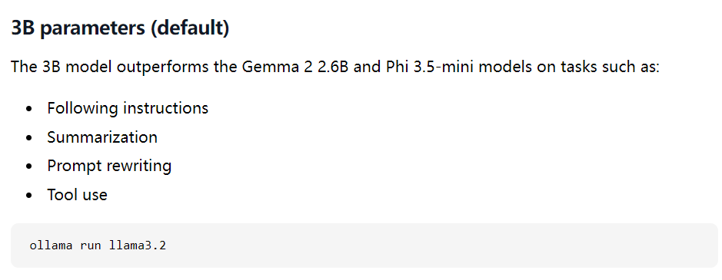Click empty area inside the gray code block
This screenshot has height=280, width=722.
414,245
